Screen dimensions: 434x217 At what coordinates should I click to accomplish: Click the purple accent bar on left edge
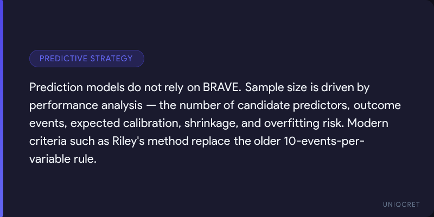click(2, 108)
